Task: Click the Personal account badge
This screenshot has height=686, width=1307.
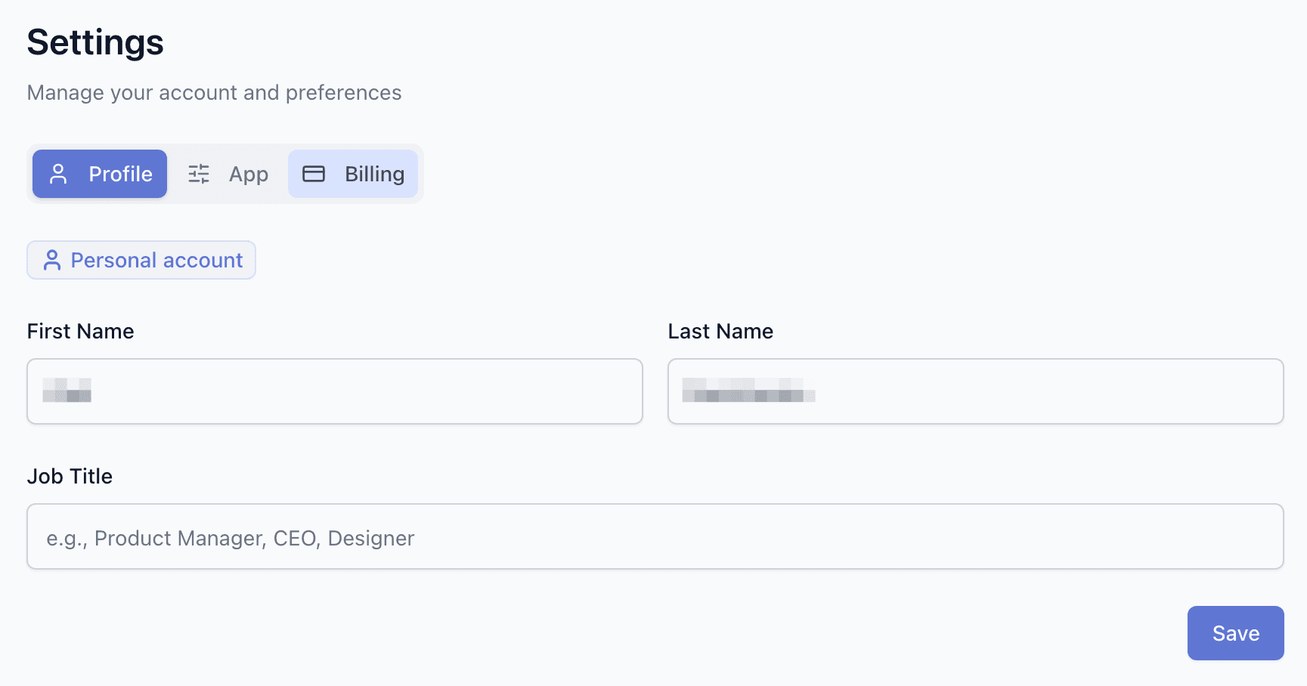Action: (x=141, y=260)
